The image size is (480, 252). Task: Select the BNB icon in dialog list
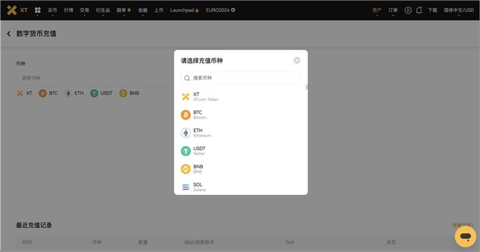186,169
